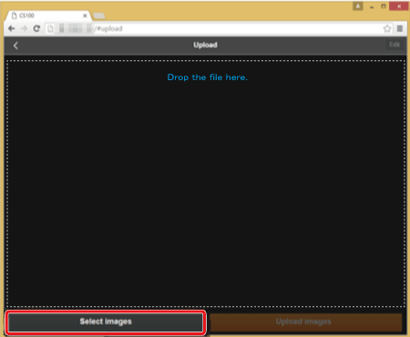
Task: Go back using the browser back arrow
Action: (12, 28)
